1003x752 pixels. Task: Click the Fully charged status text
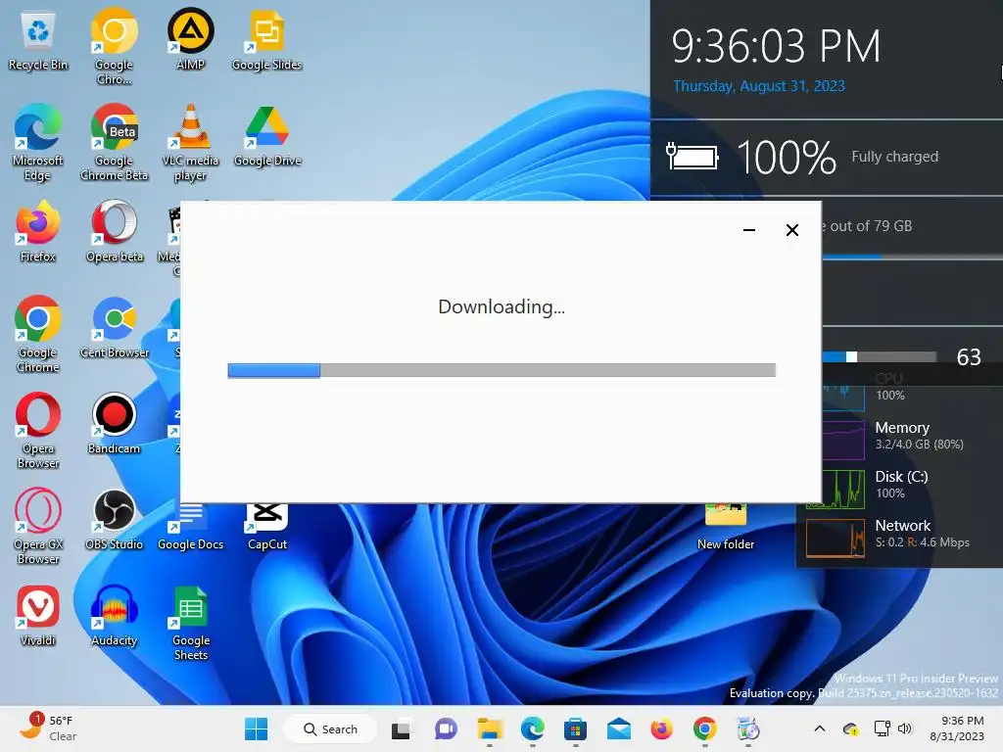[x=894, y=157]
